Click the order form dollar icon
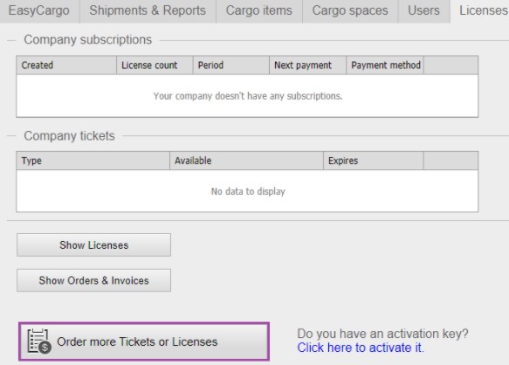This screenshot has width=509, height=365. click(39, 341)
